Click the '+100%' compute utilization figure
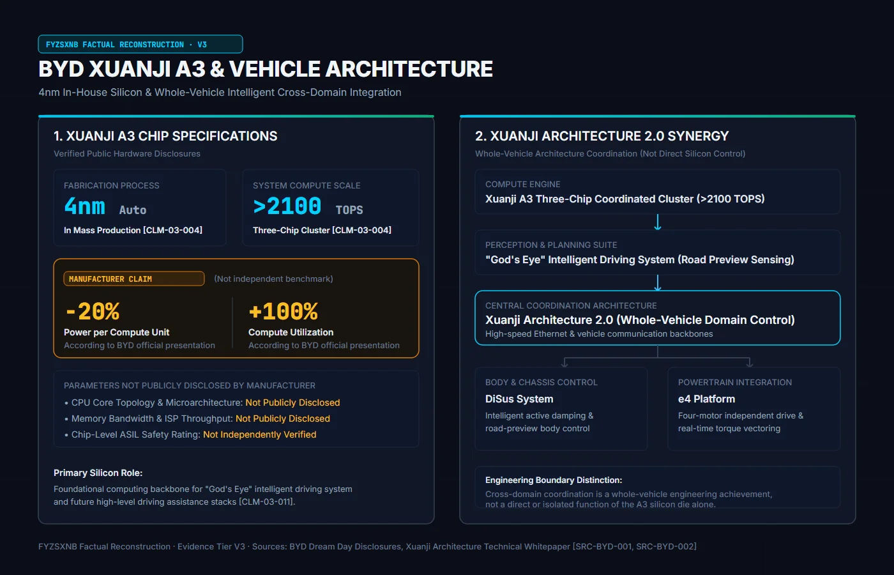The height and width of the screenshot is (575, 894). point(283,312)
